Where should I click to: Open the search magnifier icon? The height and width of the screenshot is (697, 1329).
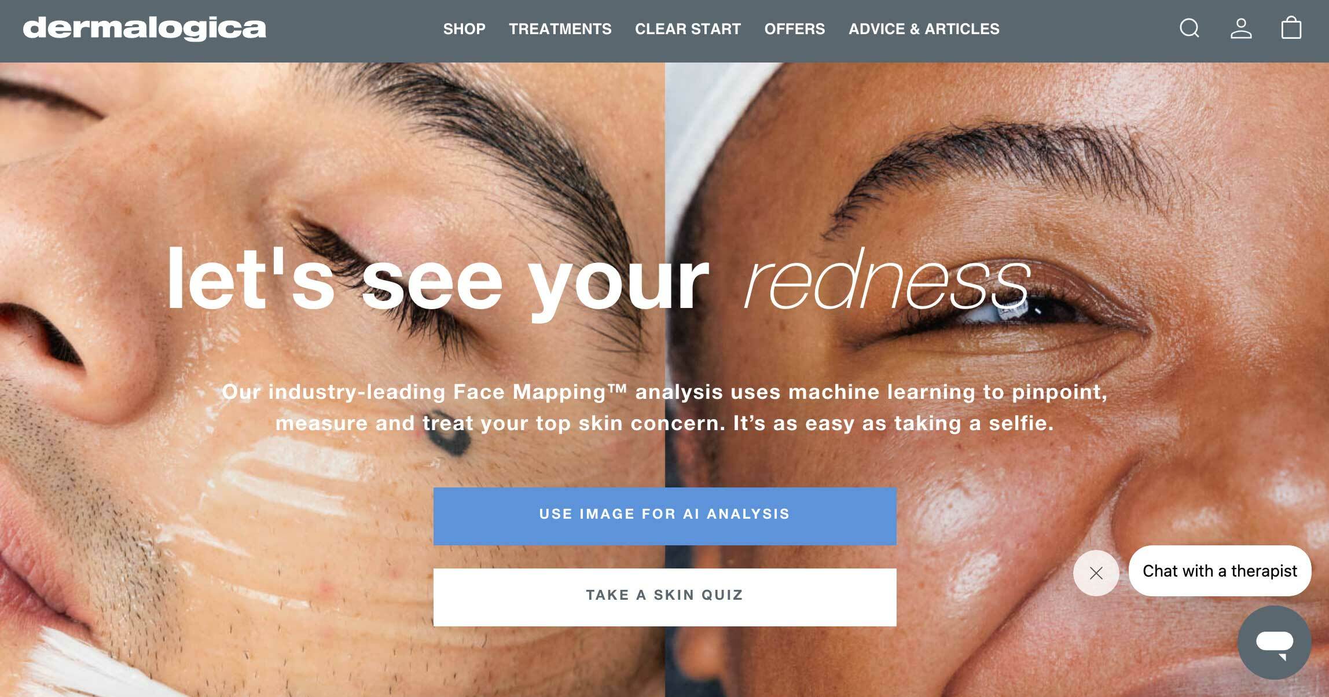(x=1190, y=28)
